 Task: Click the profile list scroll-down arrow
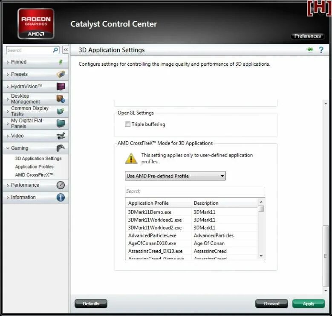coord(261,256)
